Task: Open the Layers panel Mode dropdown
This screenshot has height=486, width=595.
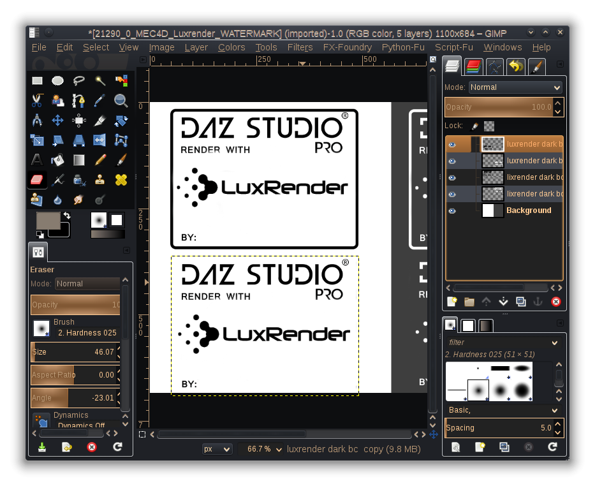Action: click(x=515, y=87)
